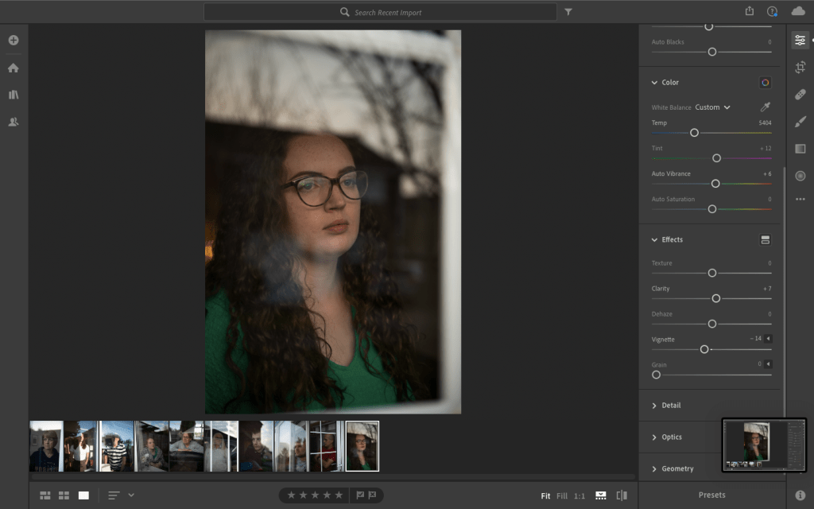This screenshot has width=814, height=509.
Task: Select the Linear Gradient tool
Action: point(800,149)
